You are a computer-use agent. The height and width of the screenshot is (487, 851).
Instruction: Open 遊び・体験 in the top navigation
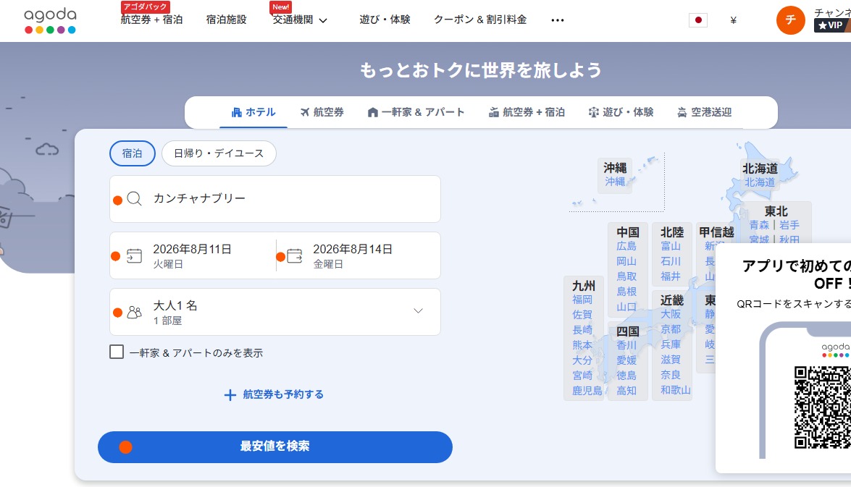pyautogui.click(x=385, y=20)
